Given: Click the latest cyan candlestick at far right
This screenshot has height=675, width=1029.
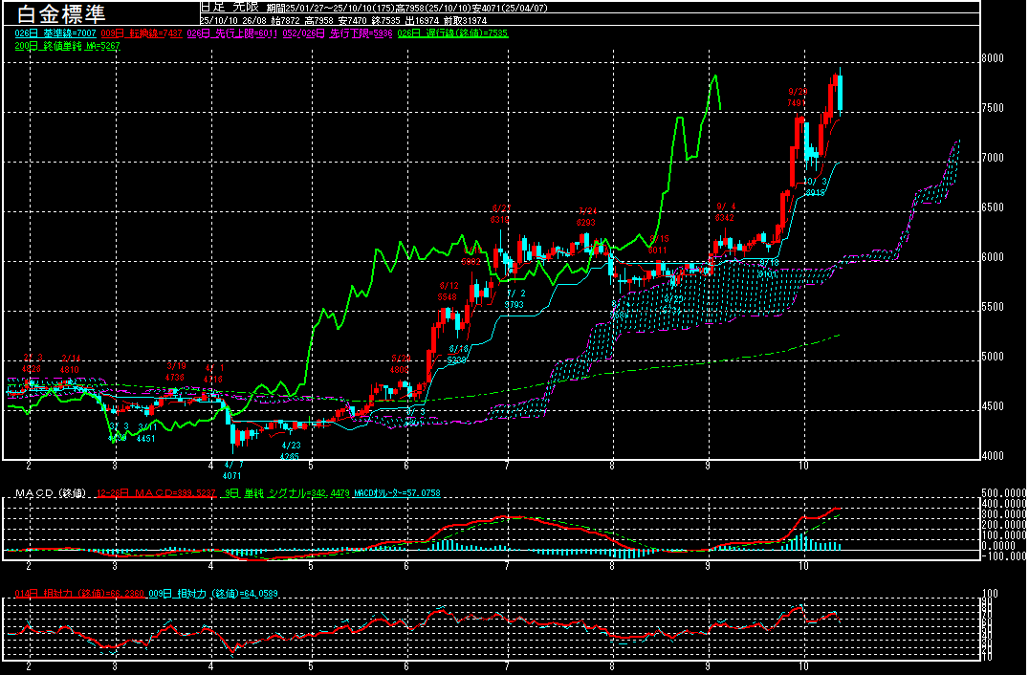Looking at the screenshot, I should click(840, 94).
